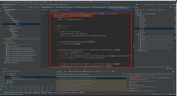Screen dimensions: 177x96
Task: Click the Maven Add project plus icon
Action: pyautogui.click(x=143, y=10)
